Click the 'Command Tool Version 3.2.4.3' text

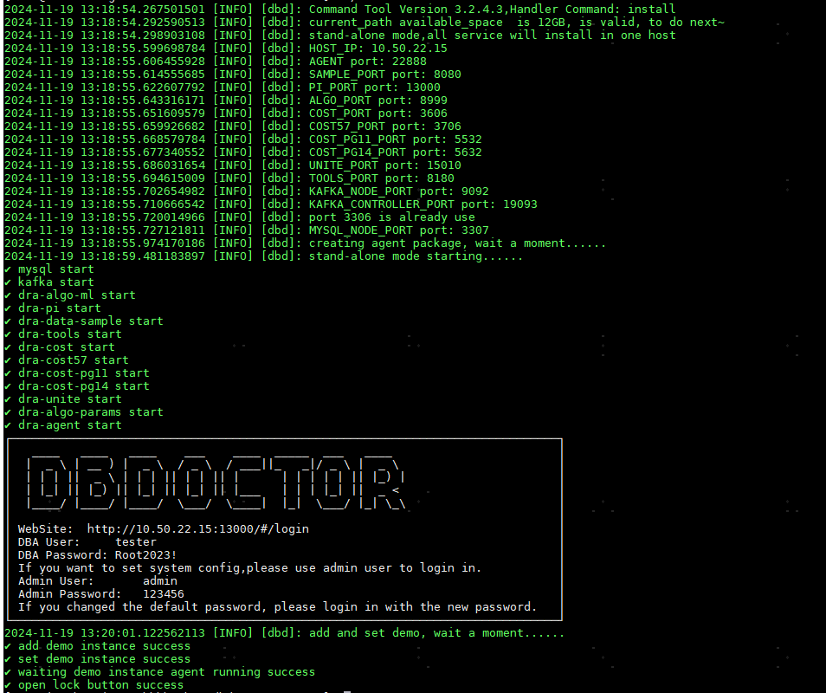click(x=405, y=9)
